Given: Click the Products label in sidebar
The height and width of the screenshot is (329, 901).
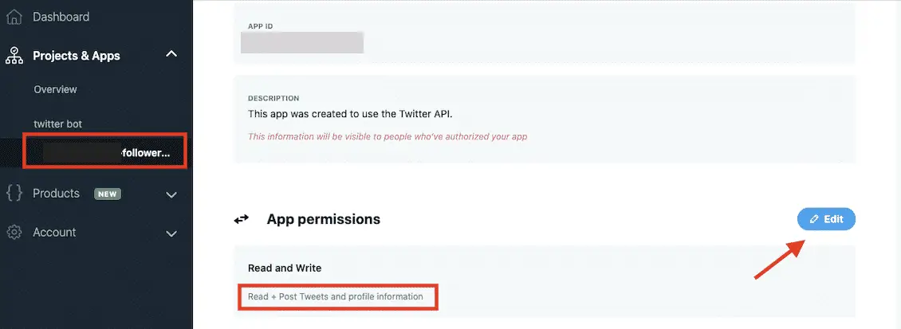Looking at the screenshot, I should (x=56, y=194).
